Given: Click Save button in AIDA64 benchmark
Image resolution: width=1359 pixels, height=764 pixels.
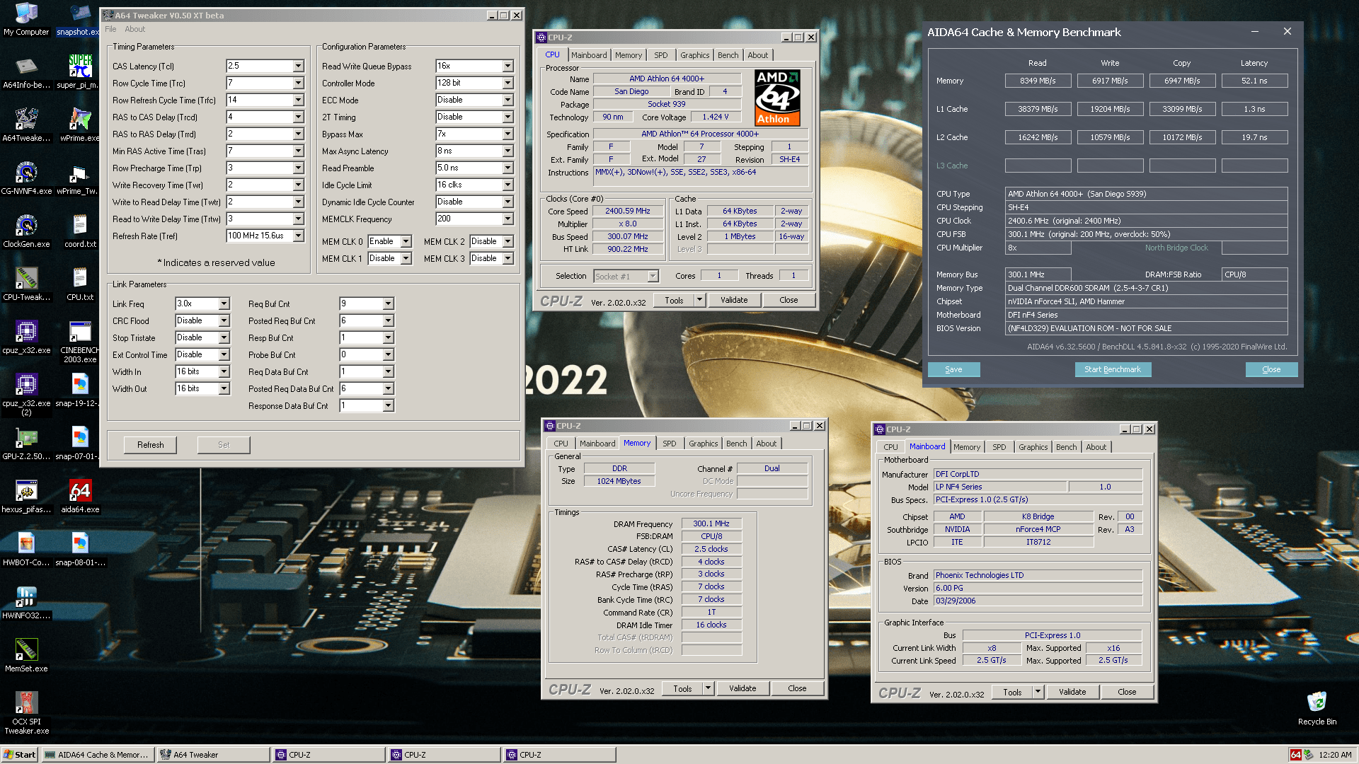Looking at the screenshot, I should 953,369.
